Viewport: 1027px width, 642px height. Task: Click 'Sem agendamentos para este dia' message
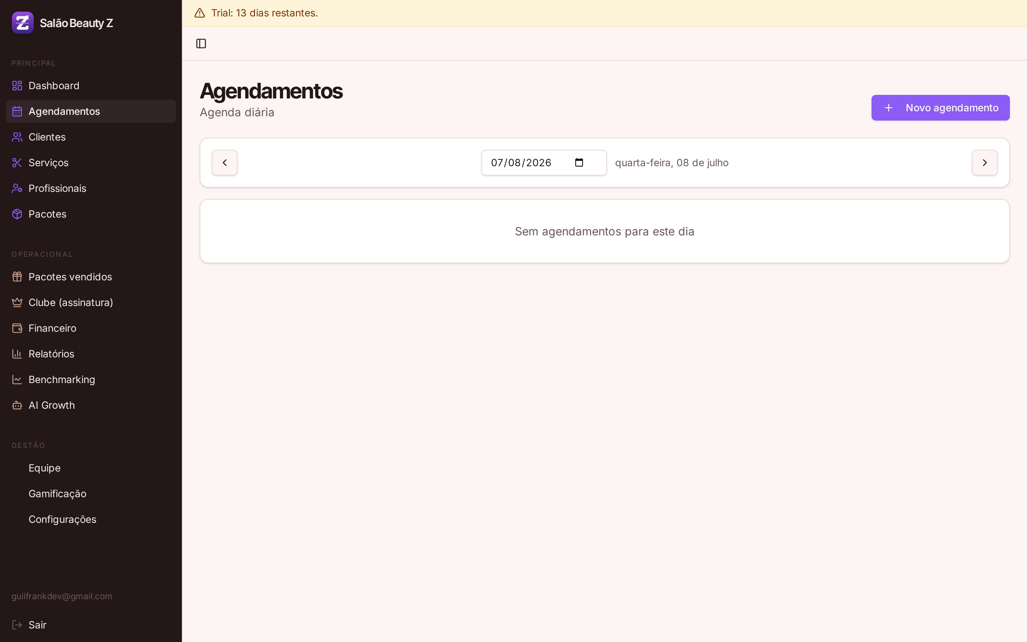point(604,231)
